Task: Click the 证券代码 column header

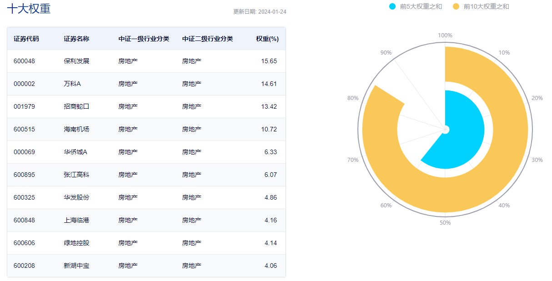Action: tap(26, 39)
